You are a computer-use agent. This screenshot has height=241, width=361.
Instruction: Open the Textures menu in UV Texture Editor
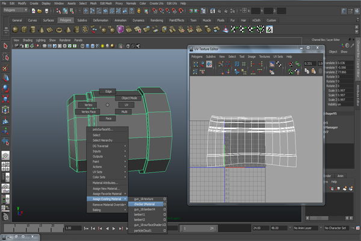point(265,57)
